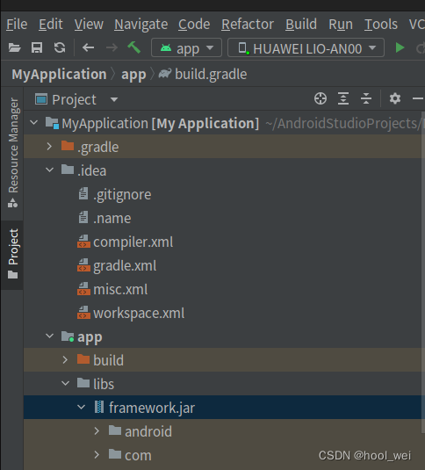Viewport: 425px width, 470px height.
Task: Select compiler.xml in the tree
Action: tap(133, 242)
